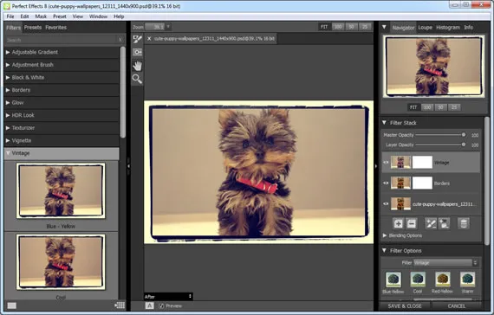This screenshot has width=494, height=315.
Task: Click the Red-Yellow tree icon in Filter Options
Action: click(443, 280)
